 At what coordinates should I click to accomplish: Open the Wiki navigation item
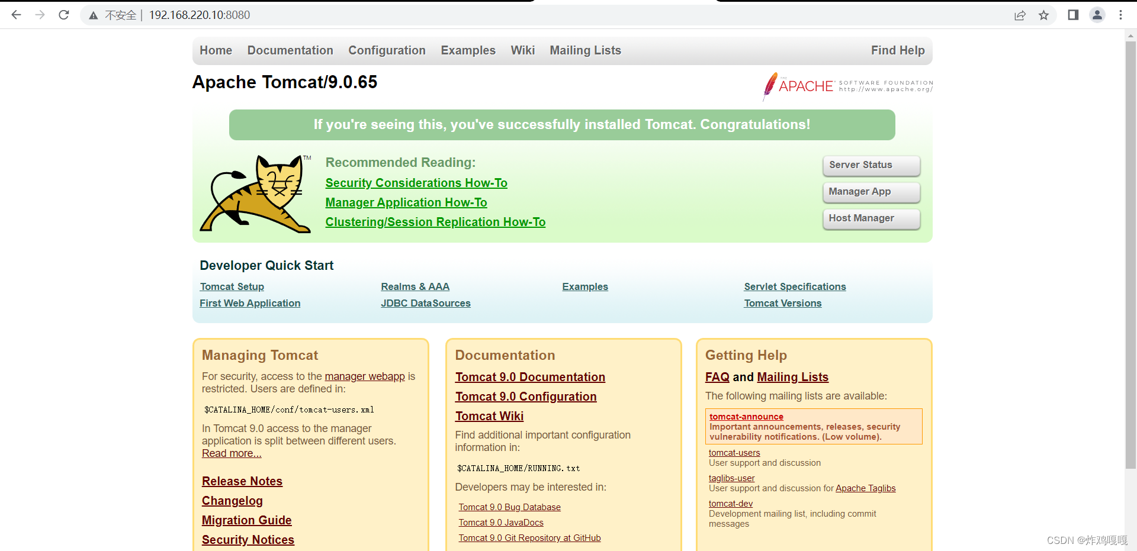point(523,50)
